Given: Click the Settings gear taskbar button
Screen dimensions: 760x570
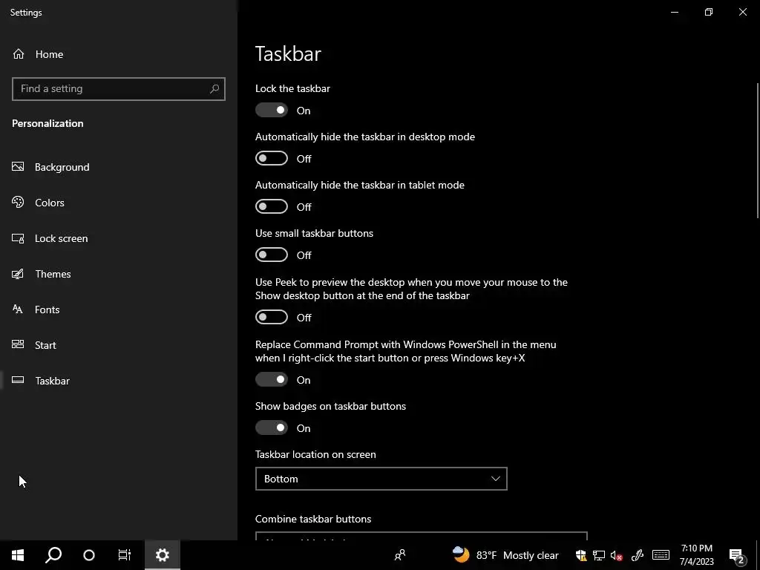Looking at the screenshot, I should point(163,555).
